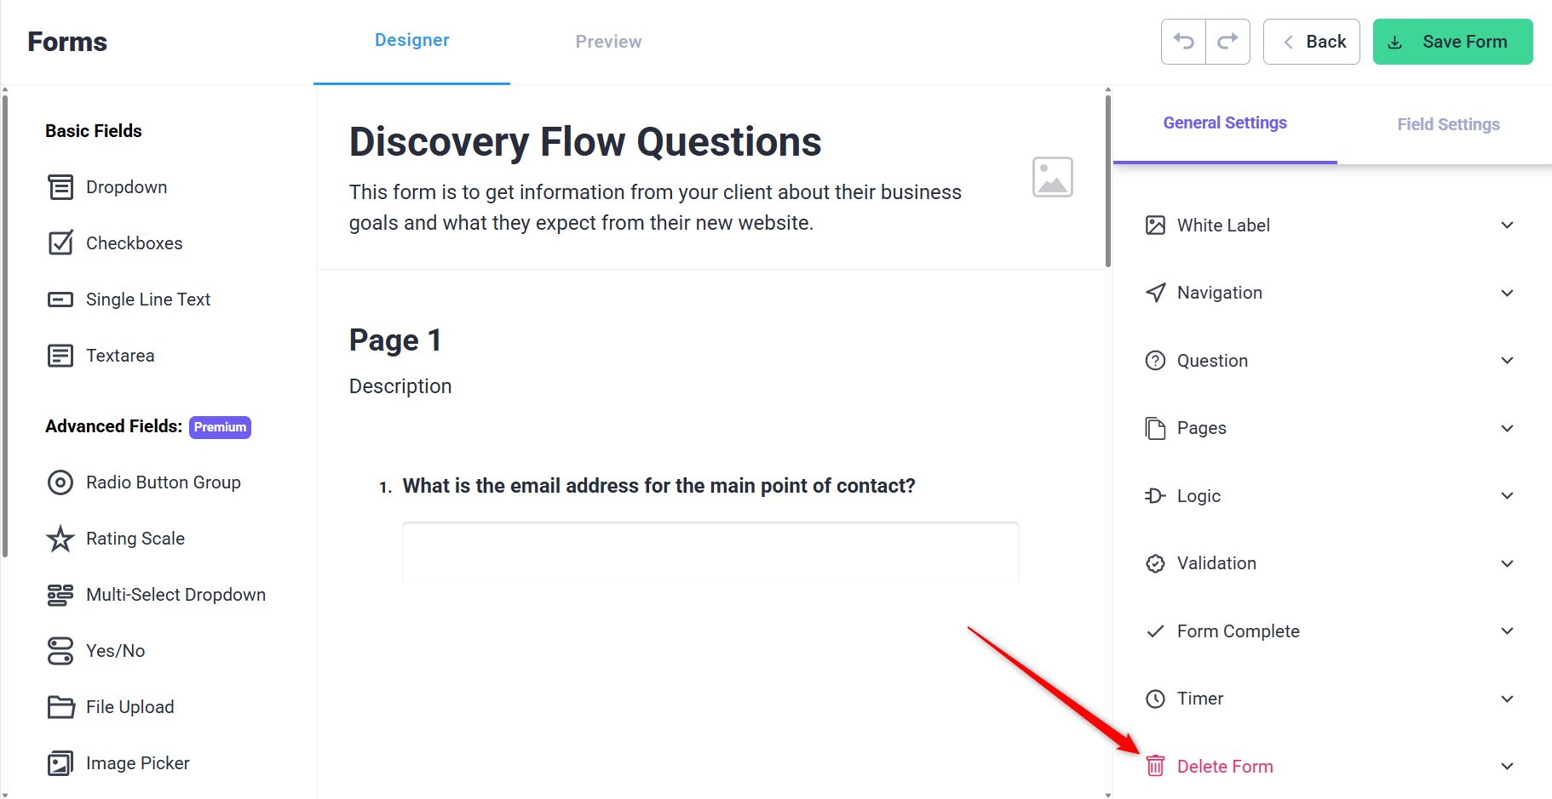Click the email address answer field
The height and width of the screenshot is (799, 1552).
click(x=710, y=551)
